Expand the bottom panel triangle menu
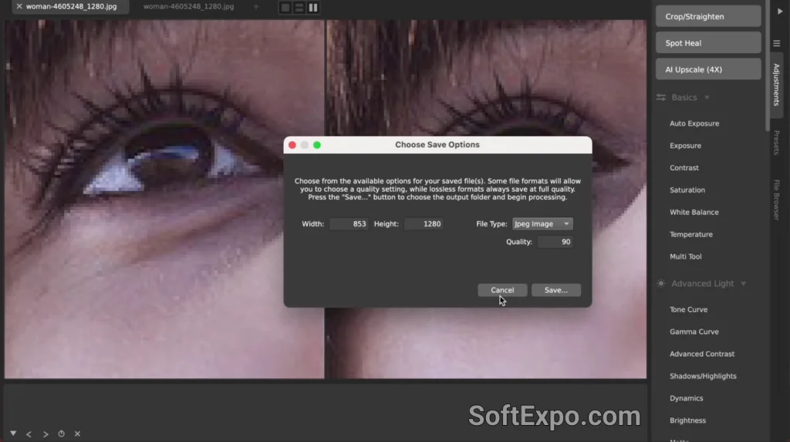The image size is (790, 442). [13, 434]
